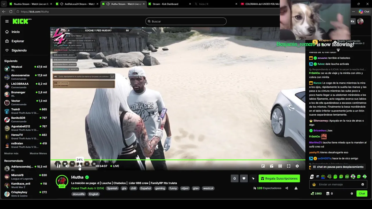Toggle notifications bell for l4utha
The height and width of the screenshot is (209, 372).
coord(235,179)
